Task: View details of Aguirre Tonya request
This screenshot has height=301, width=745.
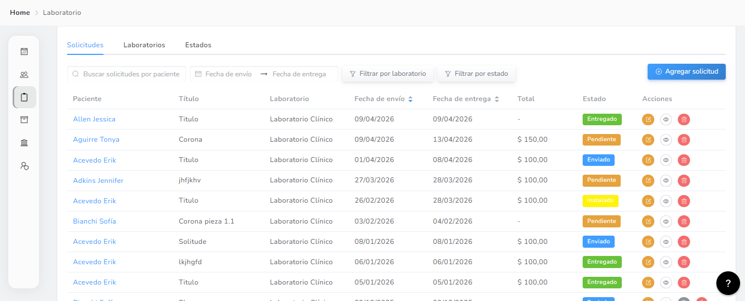Action: (666, 140)
